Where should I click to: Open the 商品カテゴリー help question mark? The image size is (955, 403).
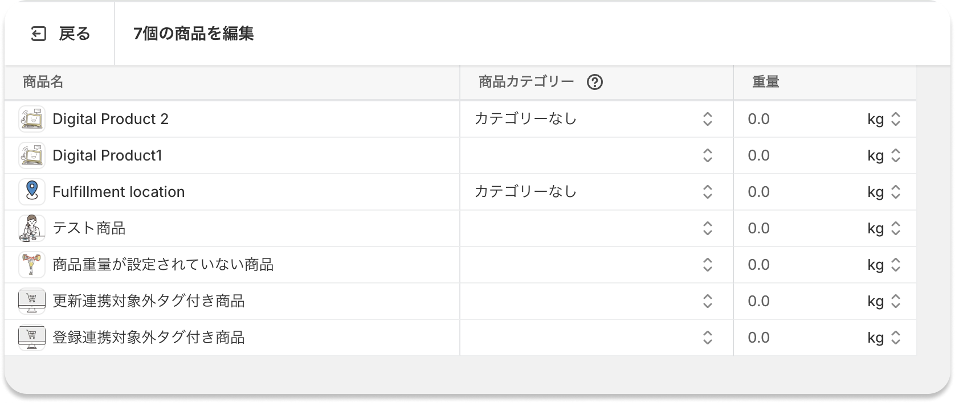pyautogui.click(x=594, y=83)
